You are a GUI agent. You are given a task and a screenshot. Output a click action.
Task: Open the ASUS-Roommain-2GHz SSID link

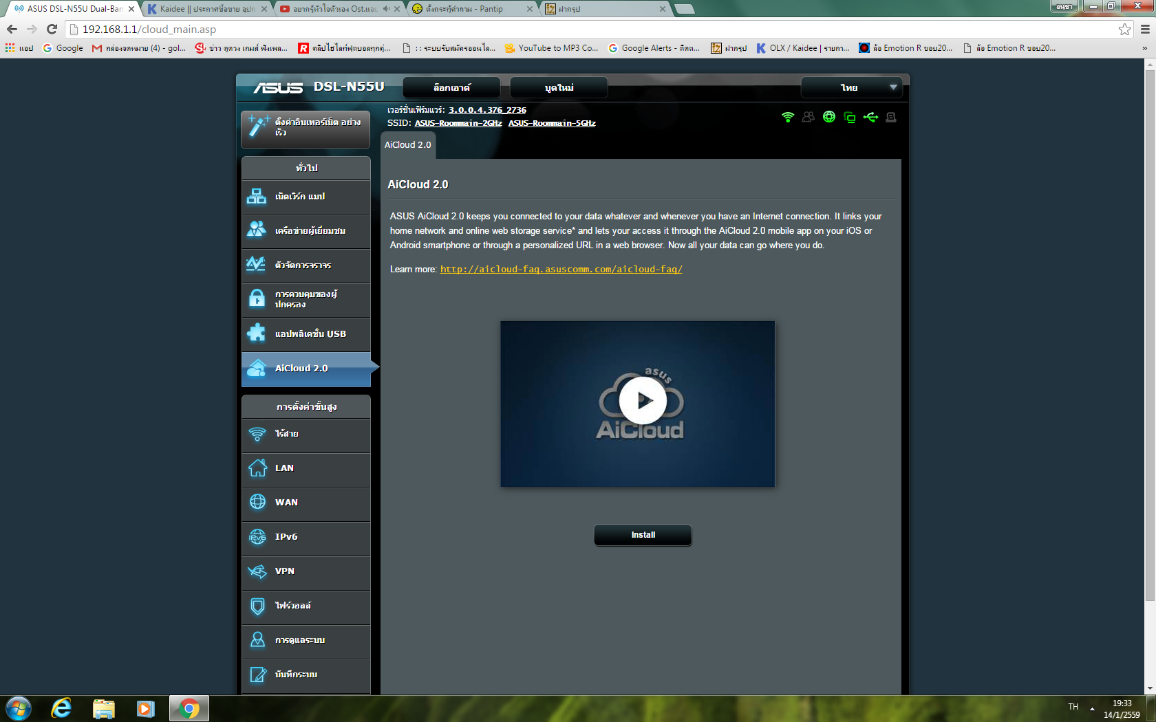(458, 123)
